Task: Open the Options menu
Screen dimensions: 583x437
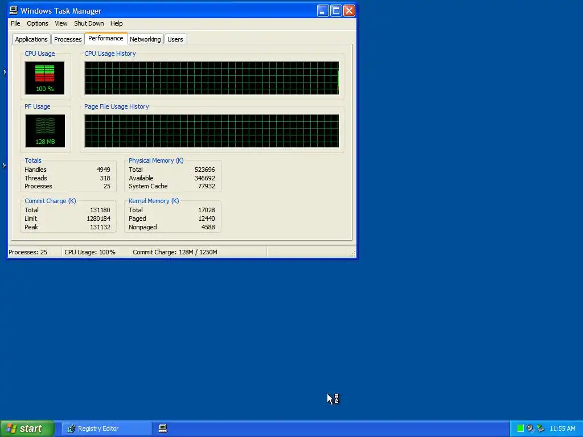Action: click(x=37, y=23)
